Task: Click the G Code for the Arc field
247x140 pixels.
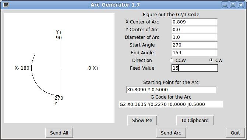Action: click(171, 104)
